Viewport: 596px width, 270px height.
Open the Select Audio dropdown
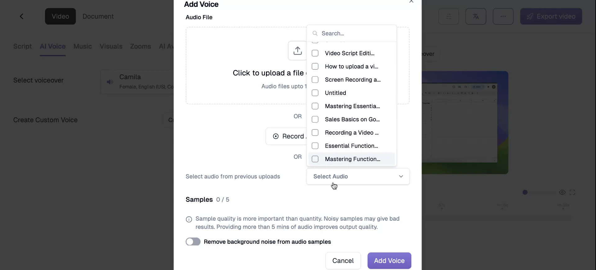click(x=358, y=176)
